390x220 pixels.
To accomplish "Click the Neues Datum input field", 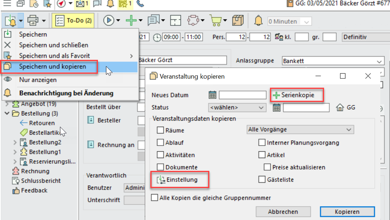I will coord(243,95).
